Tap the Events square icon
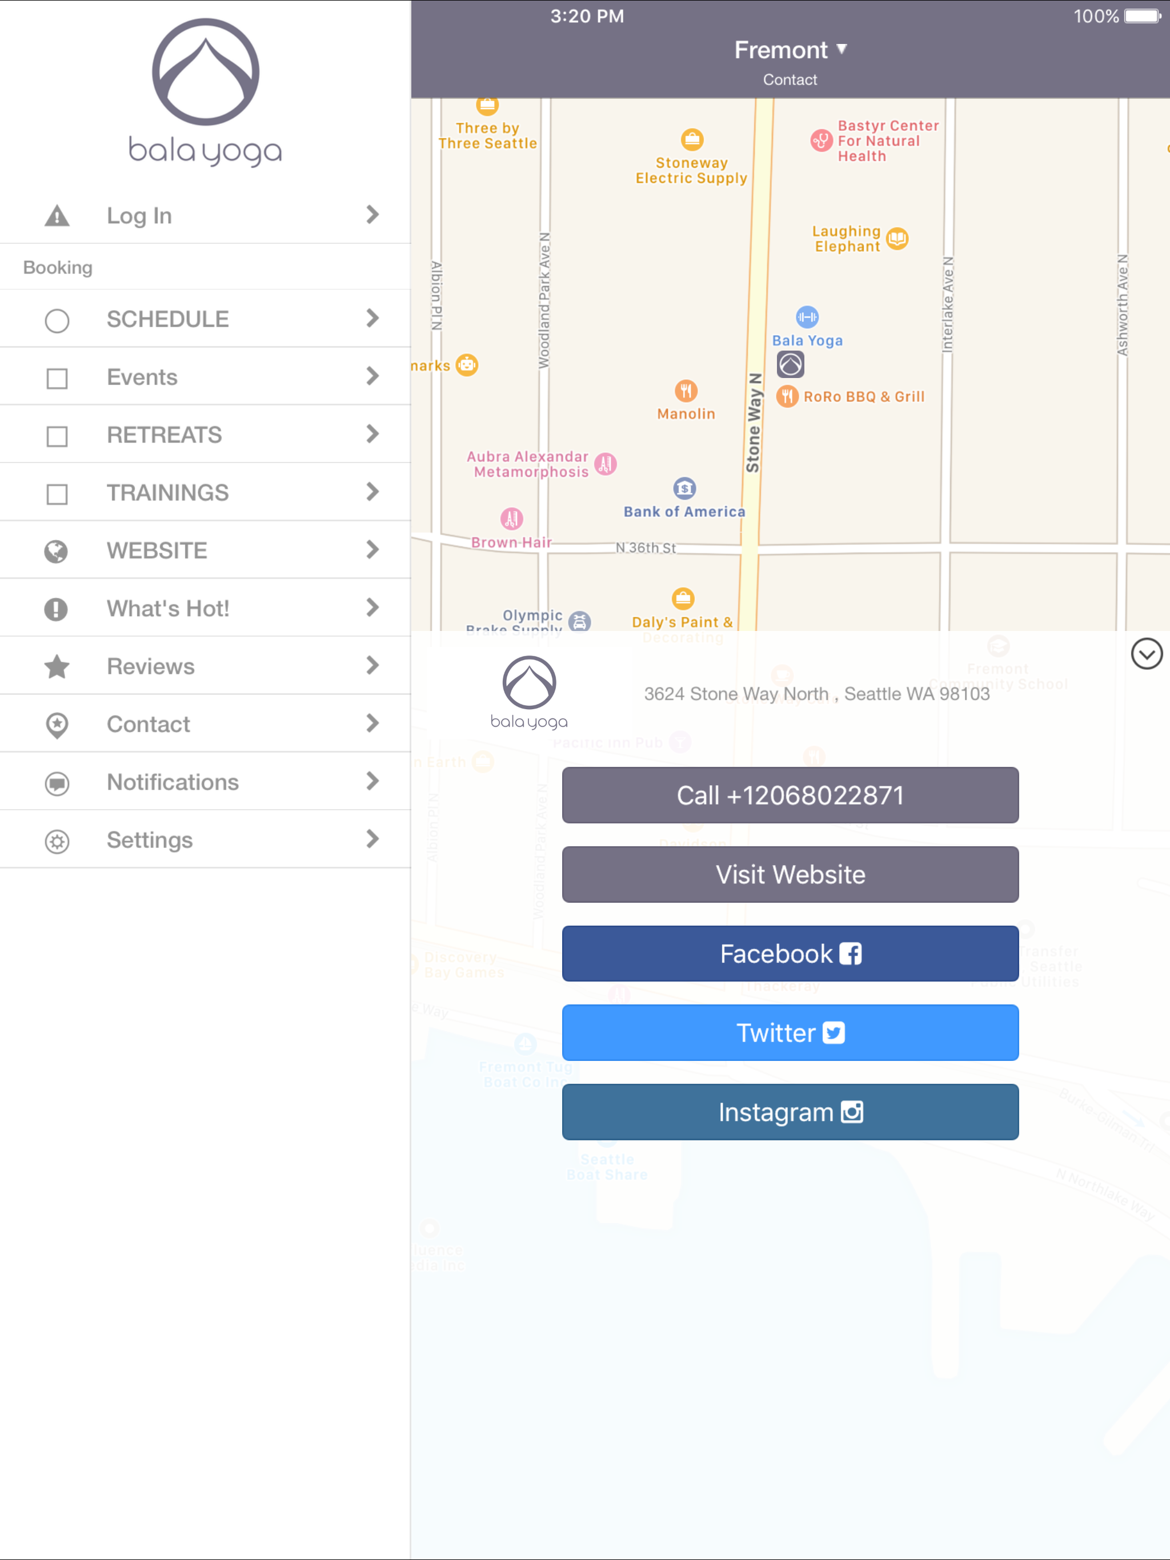The height and width of the screenshot is (1560, 1170). (x=57, y=378)
